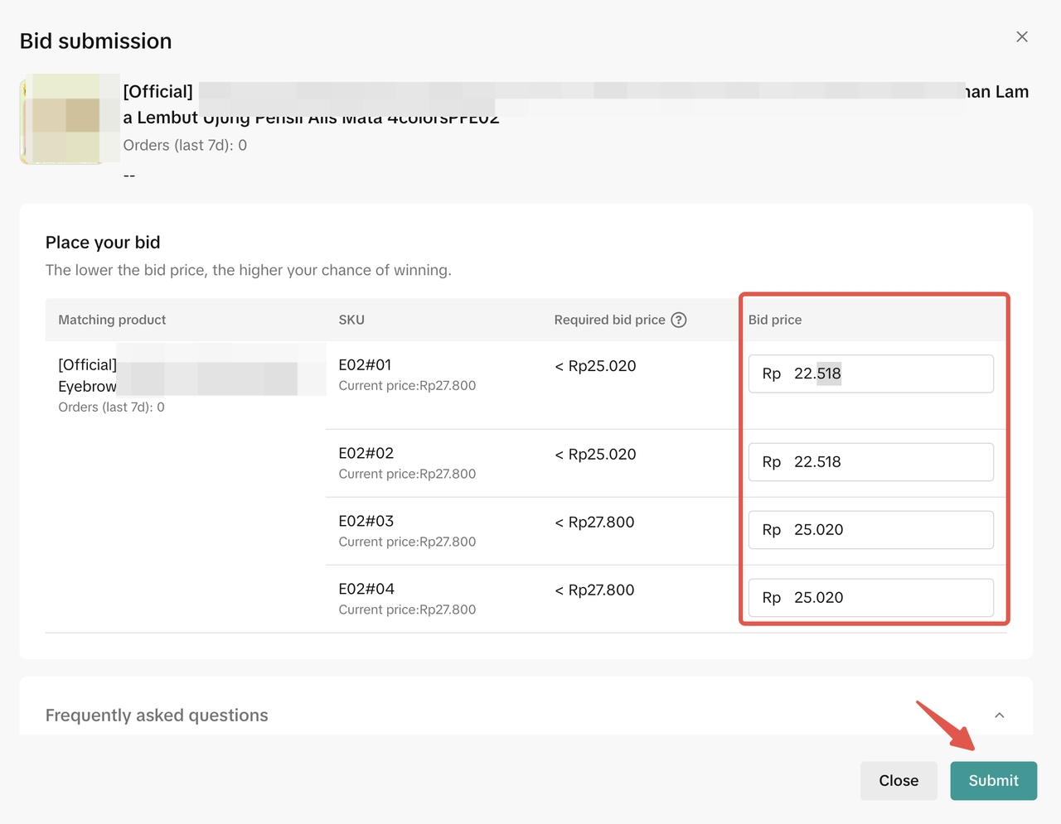Click the SKU E02#03 row label

pos(366,522)
